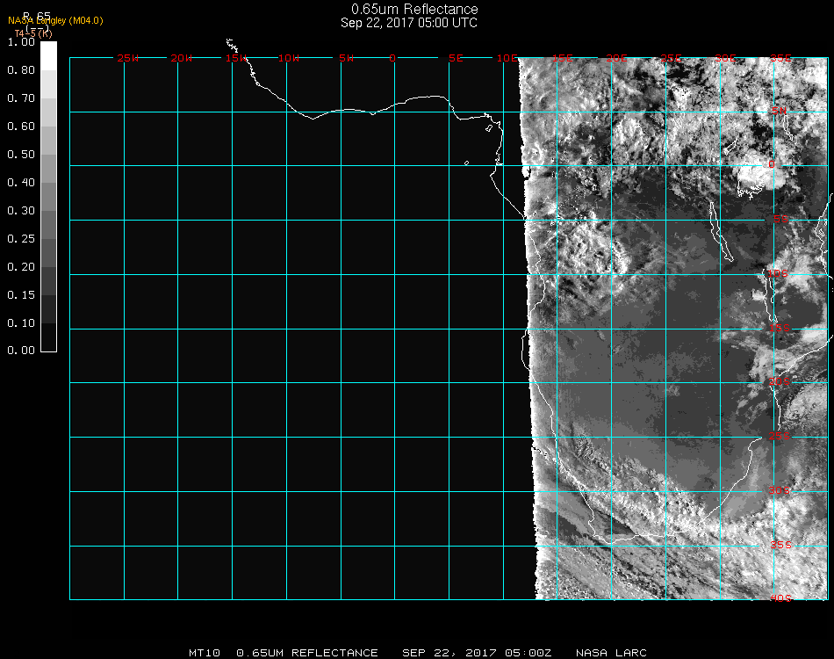Click the 5W longitude label
This screenshot has height=659, width=834.
click(346, 58)
